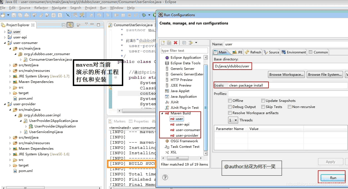
Task: Select the JUnit launch type
Action: pyautogui.click(x=172, y=102)
